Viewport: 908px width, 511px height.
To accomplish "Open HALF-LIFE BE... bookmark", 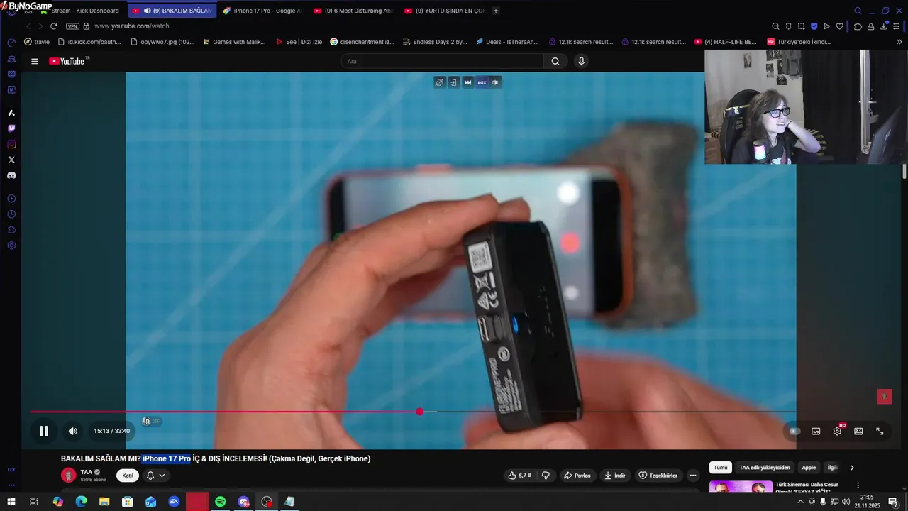I will [725, 42].
